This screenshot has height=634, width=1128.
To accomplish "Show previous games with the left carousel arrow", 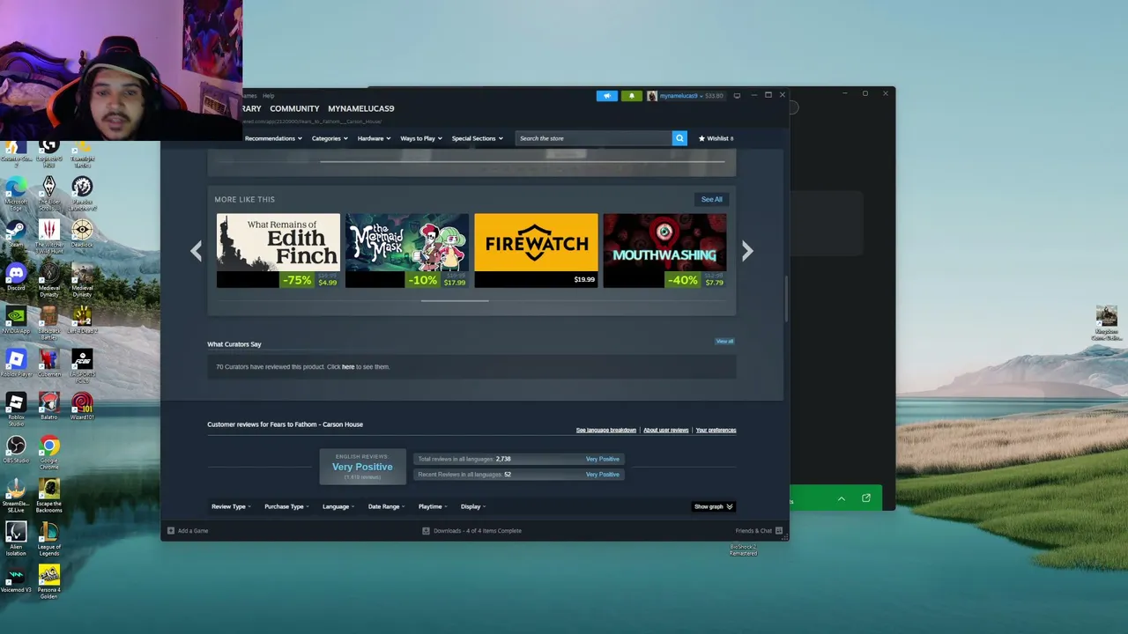I will (x=196, y=251).
